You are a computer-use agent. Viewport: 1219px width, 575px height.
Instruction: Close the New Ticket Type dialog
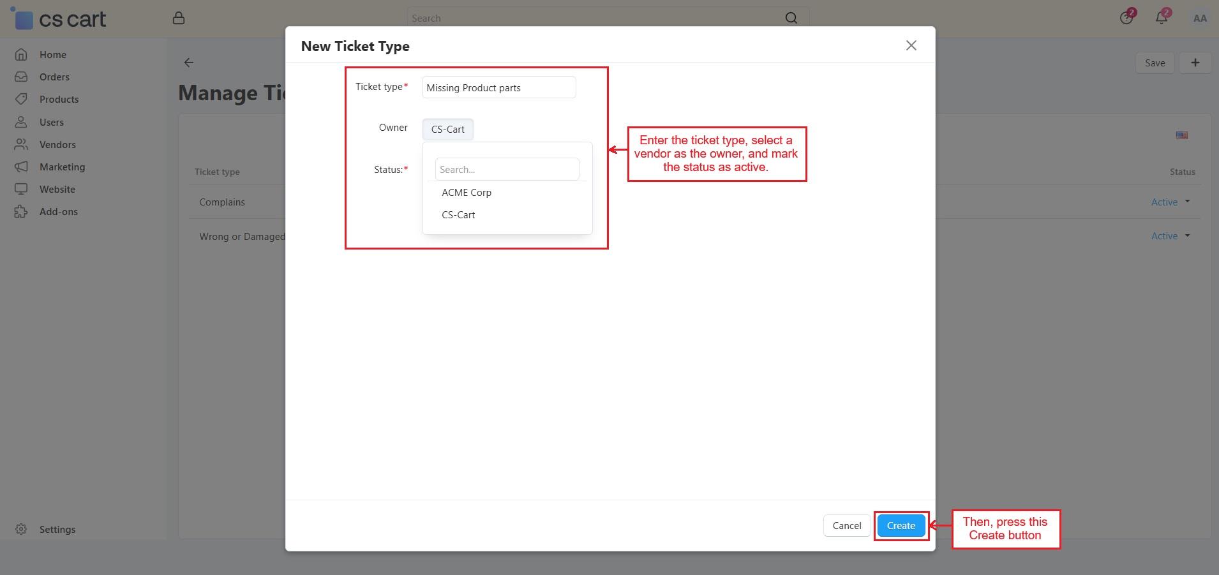pyautogui.click(x=911, y=45)
